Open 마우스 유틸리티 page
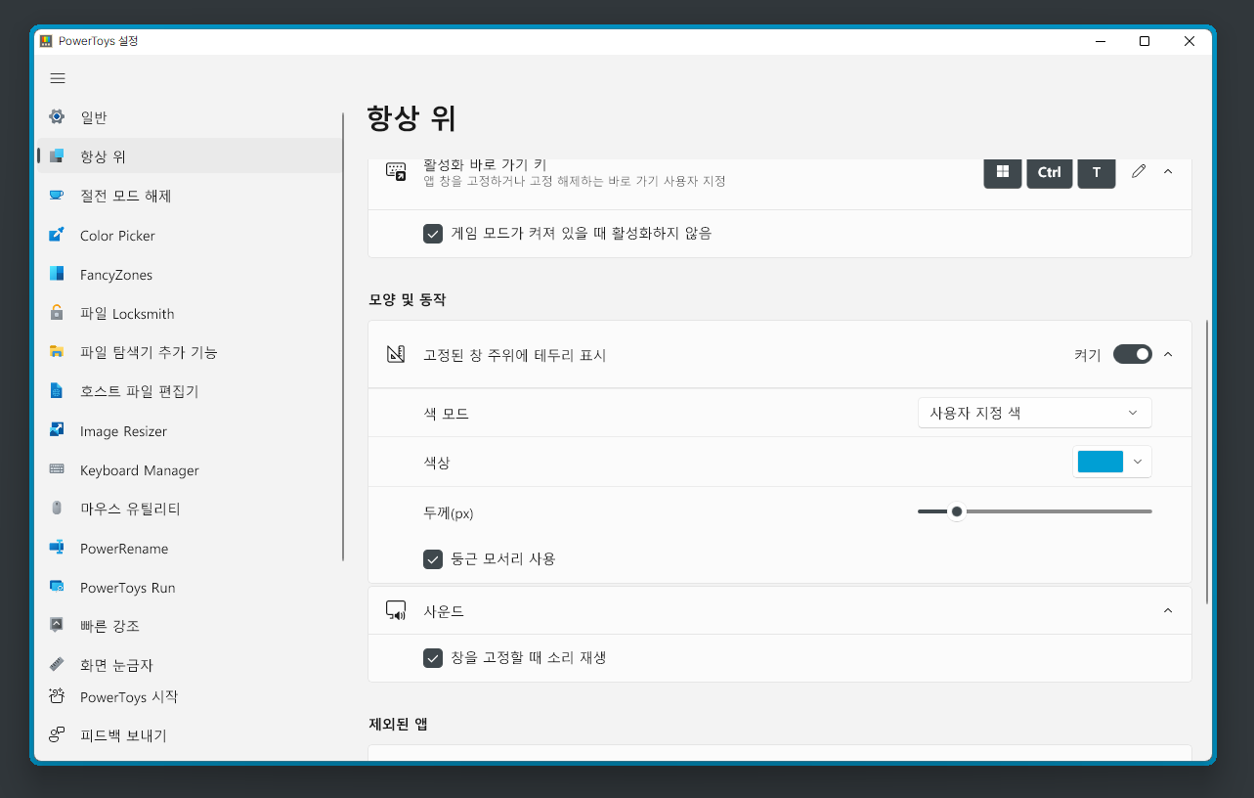Viewport: 1254px width, 798px height. (x=189, y=509)
